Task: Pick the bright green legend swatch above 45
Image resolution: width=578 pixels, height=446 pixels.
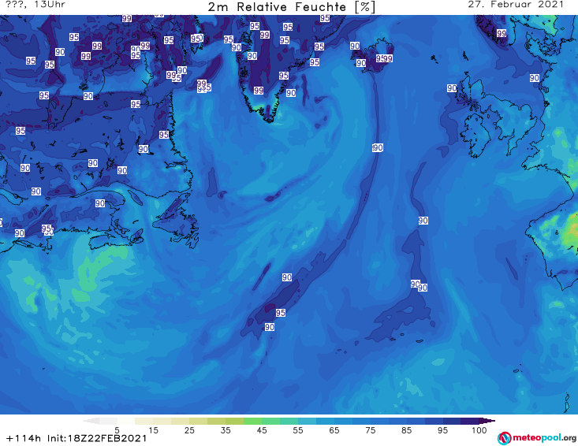Action: 252,421
